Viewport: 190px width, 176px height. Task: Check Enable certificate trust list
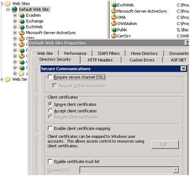(50, 161)
